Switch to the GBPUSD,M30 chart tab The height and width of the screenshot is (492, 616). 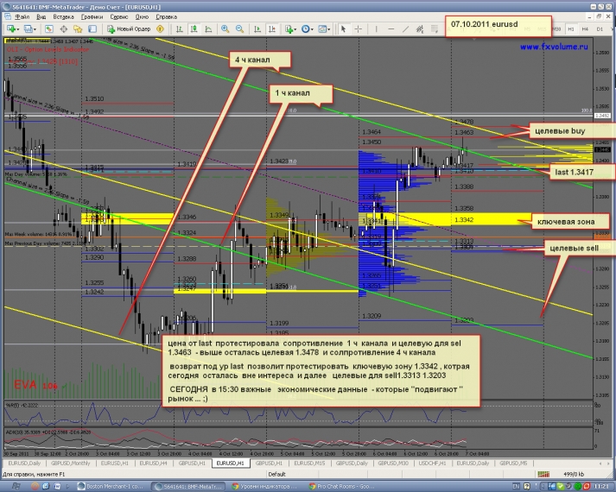point(393,464)
